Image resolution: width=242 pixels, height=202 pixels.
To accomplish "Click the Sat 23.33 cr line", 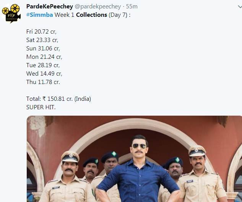I will (x=42, y=40).
